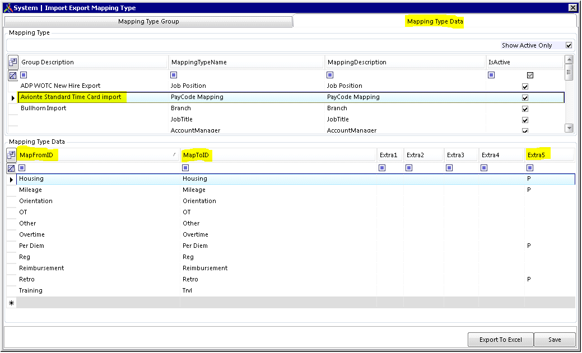Screen dimensions: 582x353
Task: Click the Export To Excel button
Action: (x=500, y=340)
